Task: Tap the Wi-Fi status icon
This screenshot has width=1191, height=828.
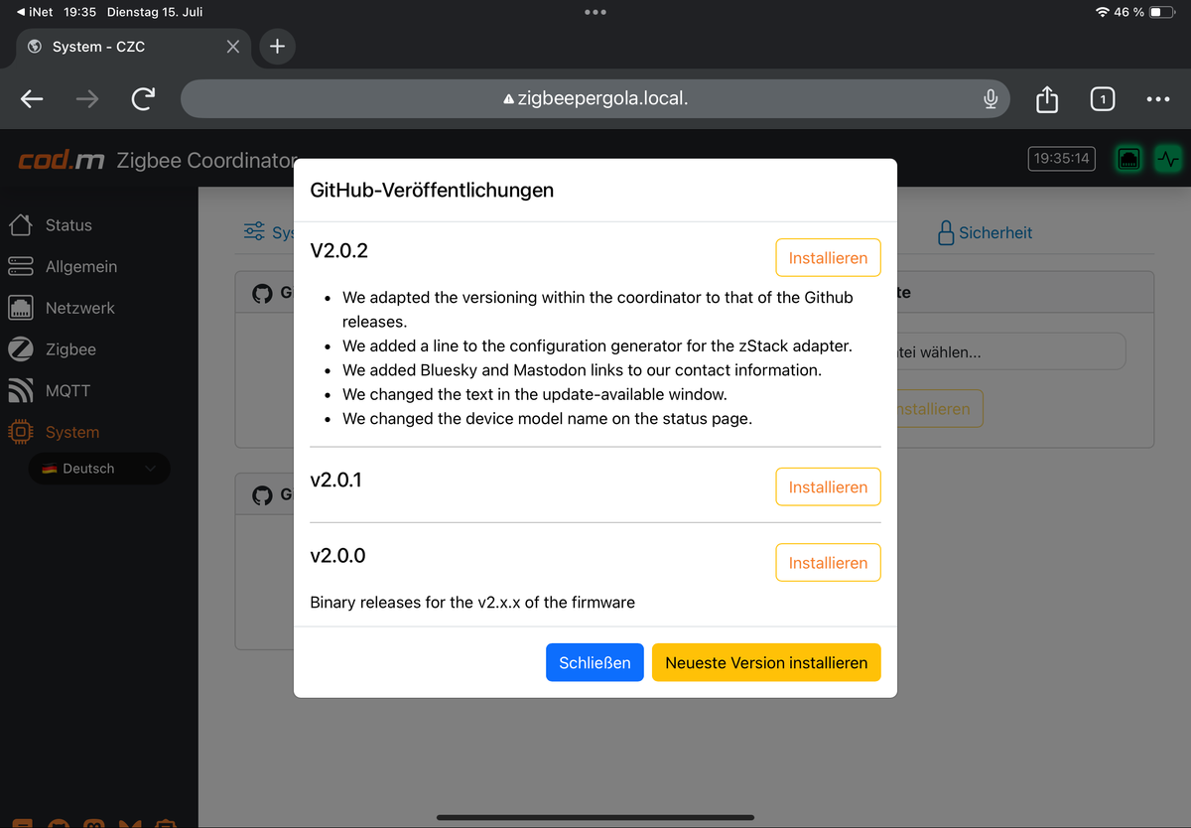Action: click(1102, 12)
